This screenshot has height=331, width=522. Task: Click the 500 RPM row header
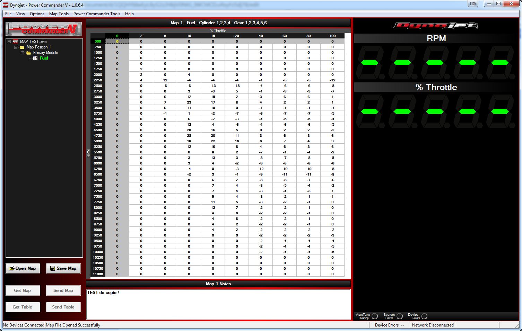(98, 42)
